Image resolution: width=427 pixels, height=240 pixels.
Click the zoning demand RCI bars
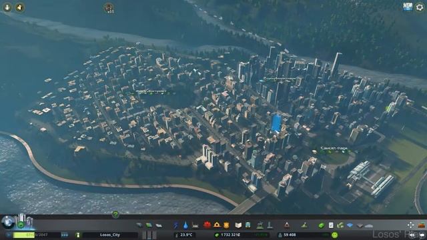(149, 235)
